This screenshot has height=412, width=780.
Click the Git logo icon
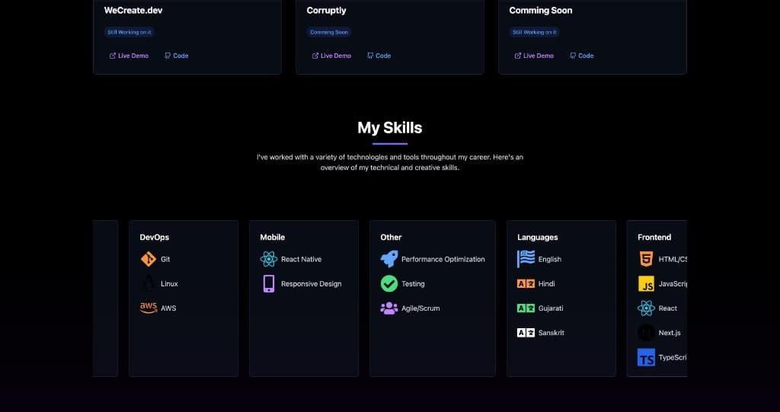tap(149, 259)
